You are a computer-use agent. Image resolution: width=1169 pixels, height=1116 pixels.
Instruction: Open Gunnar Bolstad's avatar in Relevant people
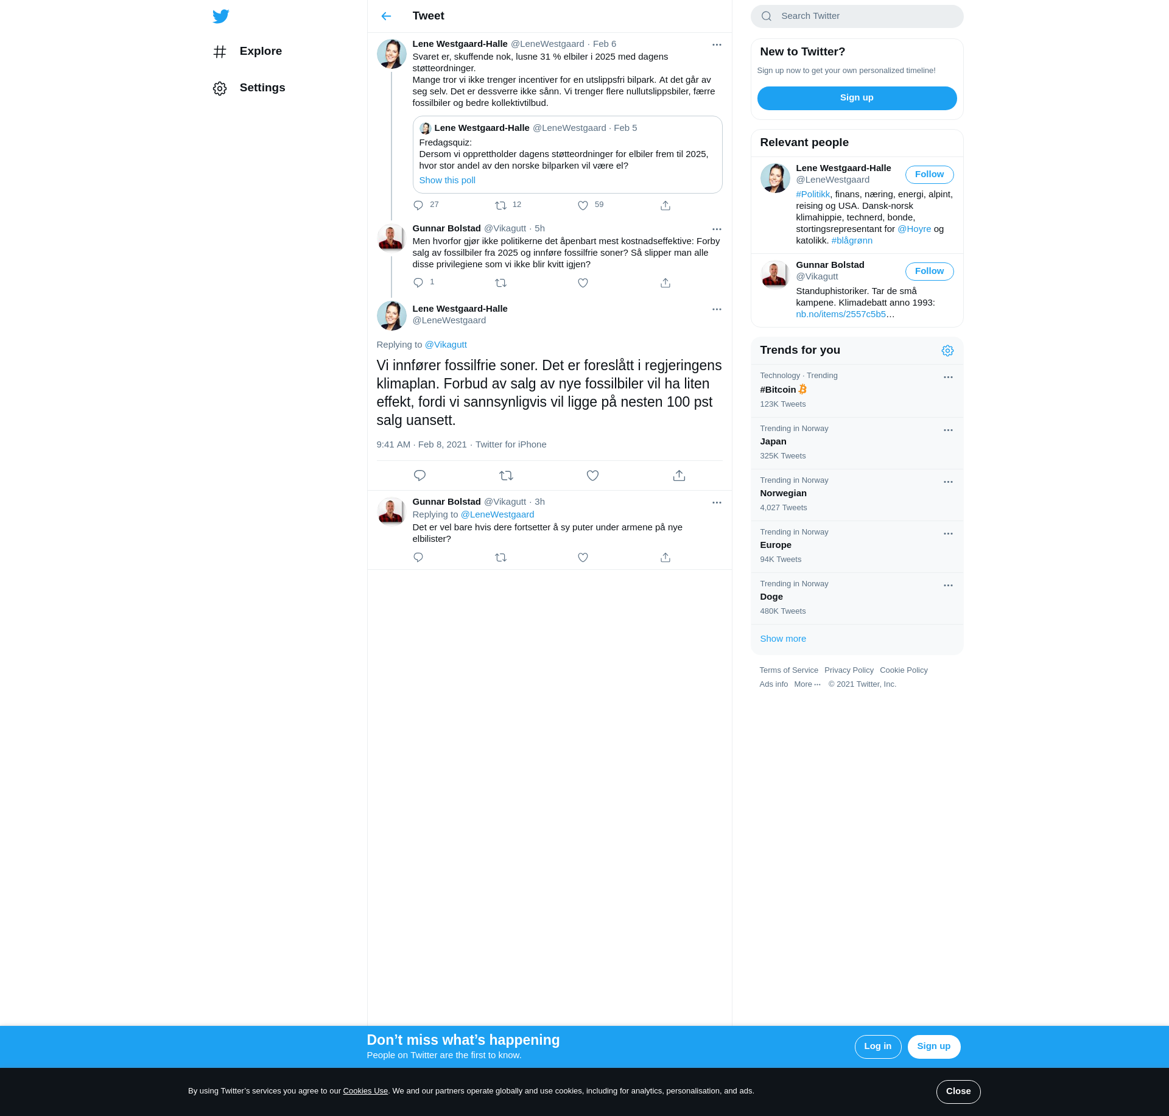[774, 275]
